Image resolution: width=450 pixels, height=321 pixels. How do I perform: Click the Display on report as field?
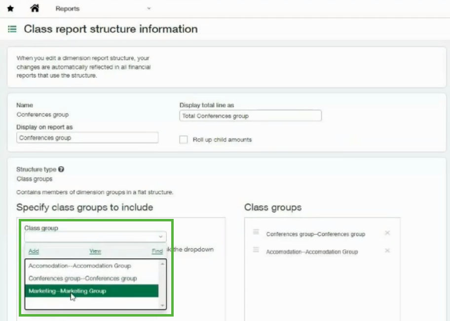(x=87, y=138)
